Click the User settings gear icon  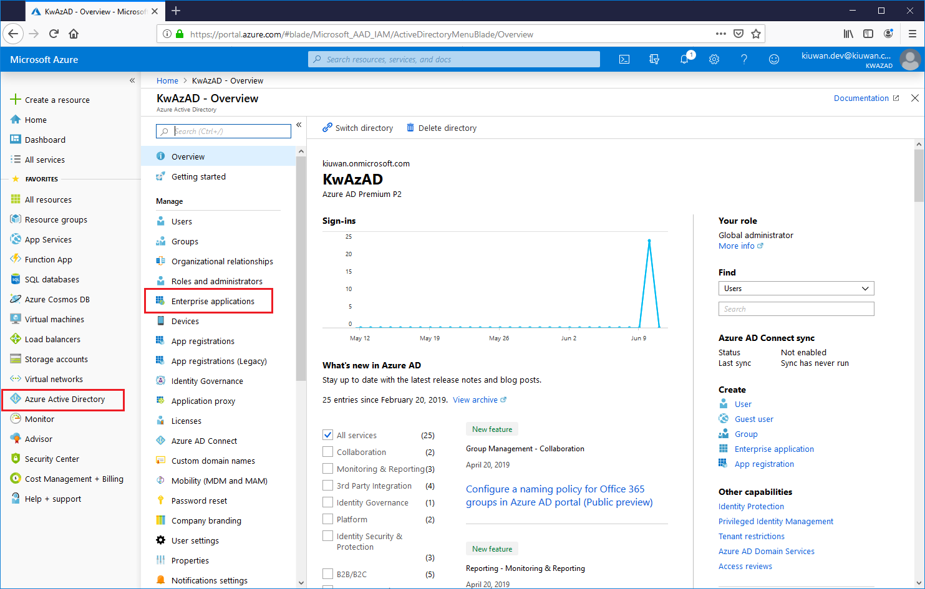160,540
